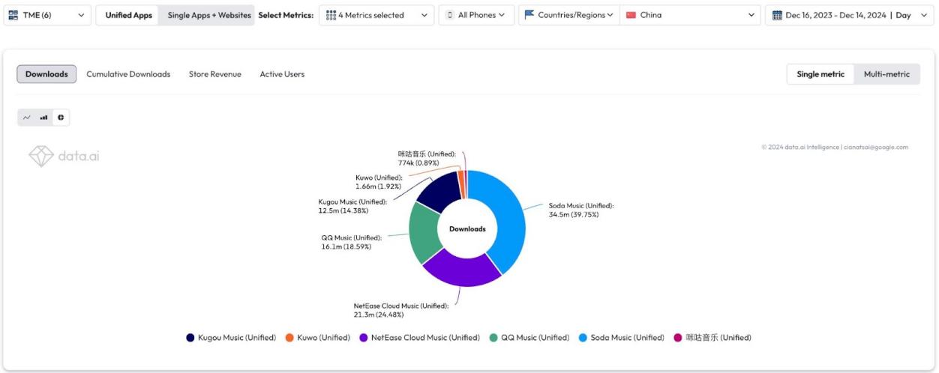The height and width of the screenshot is (373, 939).
Task: Click the TME (6) grid icon
Action: [x=13, y=15]
